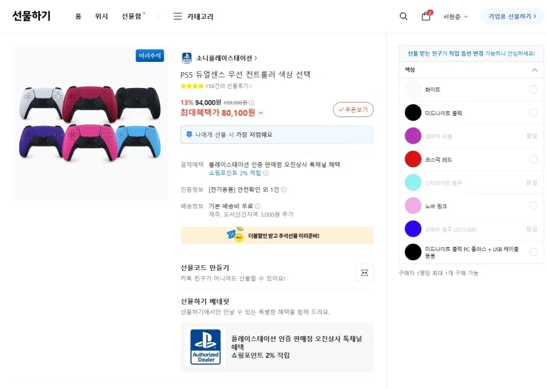The height and width of the screenshot is (389, 546).
Task: Open the 서현준 account dropdown
Action: [x=456, y=17]
